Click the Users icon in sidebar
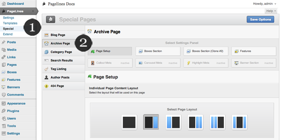 point(4,119)
